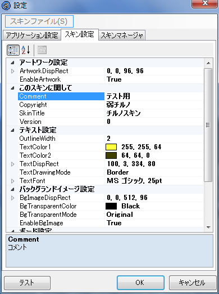
Task: Click the black BgTransparentColor swatch
Action: point(111,206)
